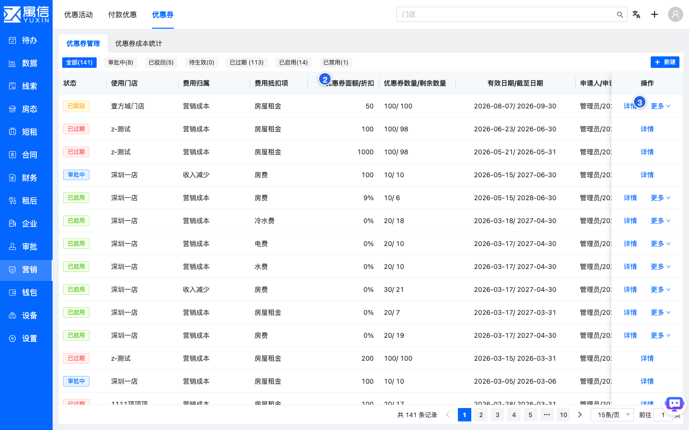Open the 设备 sidebar section
Screen dimensions: 689x430
point(26,315)
